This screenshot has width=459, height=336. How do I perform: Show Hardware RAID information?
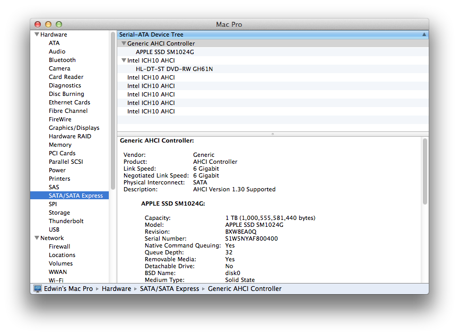tap(70, 136)
